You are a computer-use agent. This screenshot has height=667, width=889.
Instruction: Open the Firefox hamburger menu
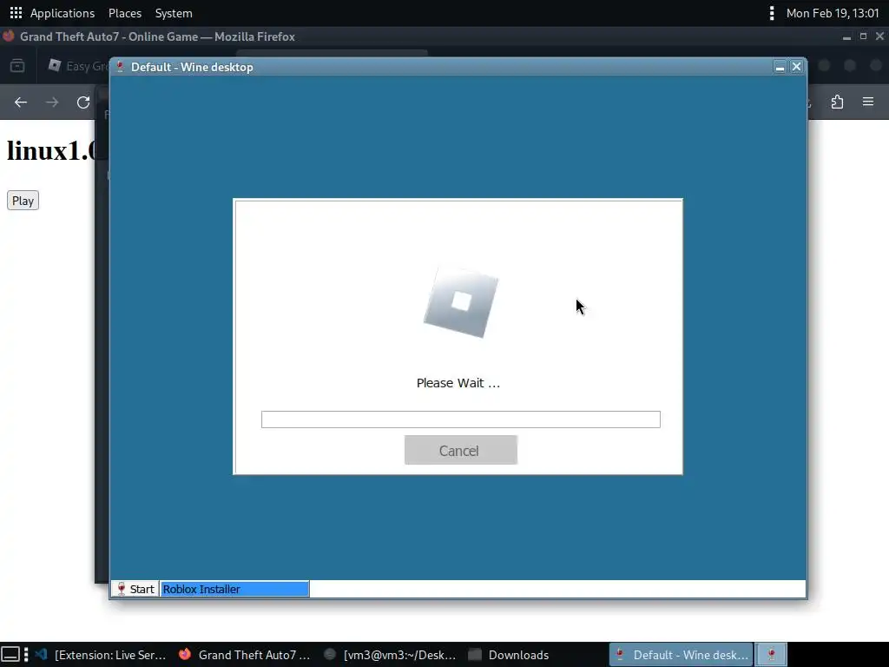tap(868, 102)
